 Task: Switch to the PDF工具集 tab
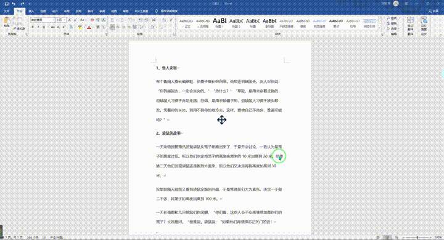[x=141, y=11]
